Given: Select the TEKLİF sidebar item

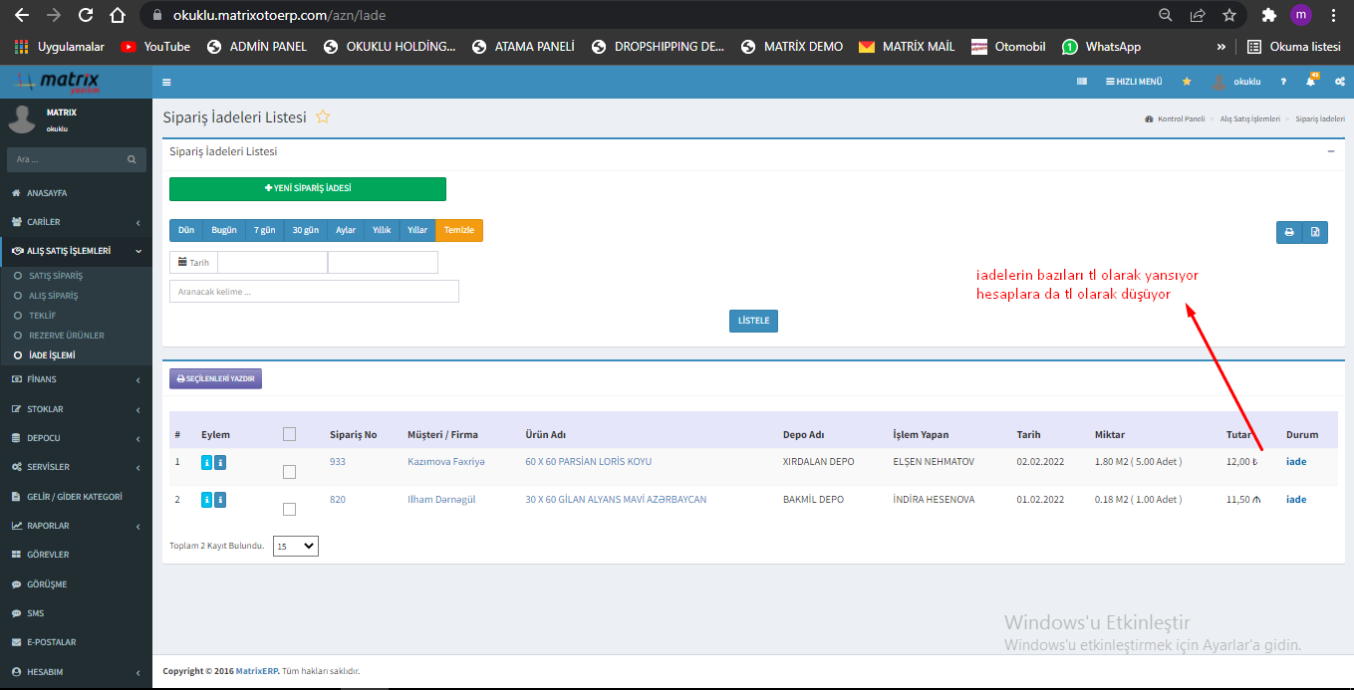Looking at the screenshot, I should 43,316.
